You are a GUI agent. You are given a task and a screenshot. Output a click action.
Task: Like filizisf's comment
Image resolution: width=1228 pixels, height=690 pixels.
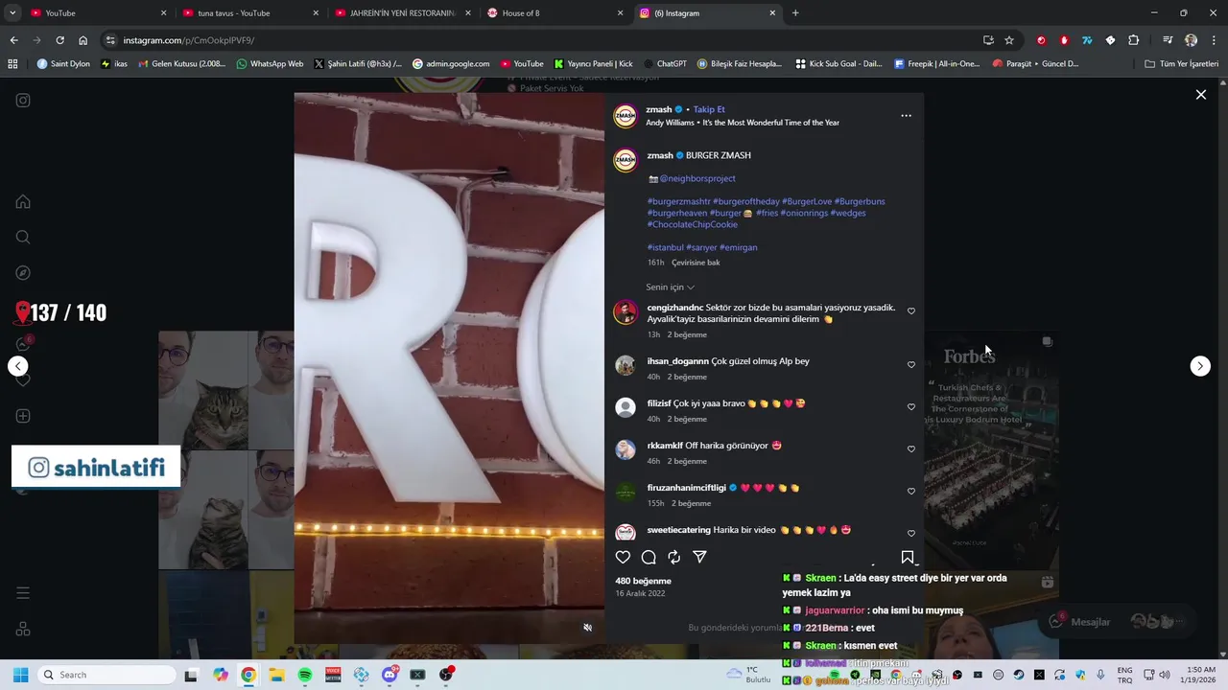911,407
